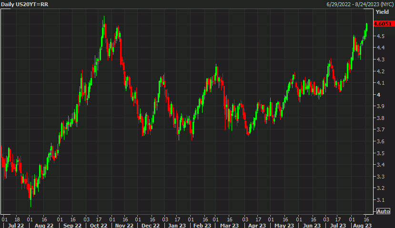The image size is (395, 228).
Task: Select the Aug 23 month label
Action: pyautogui.click(x=363, y=225)
